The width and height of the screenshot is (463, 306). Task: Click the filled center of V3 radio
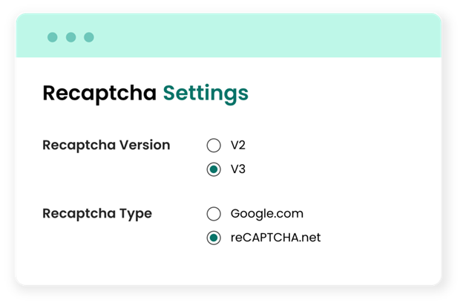(214, 169)
